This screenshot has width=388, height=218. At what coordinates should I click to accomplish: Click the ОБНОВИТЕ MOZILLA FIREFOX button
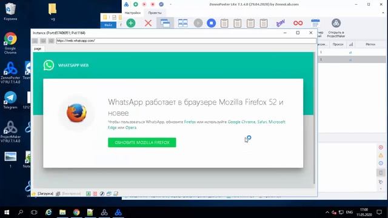[x=142, y=142]
